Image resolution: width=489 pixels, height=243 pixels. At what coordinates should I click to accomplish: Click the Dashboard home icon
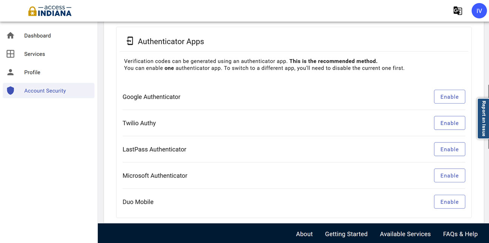point(11,35)
